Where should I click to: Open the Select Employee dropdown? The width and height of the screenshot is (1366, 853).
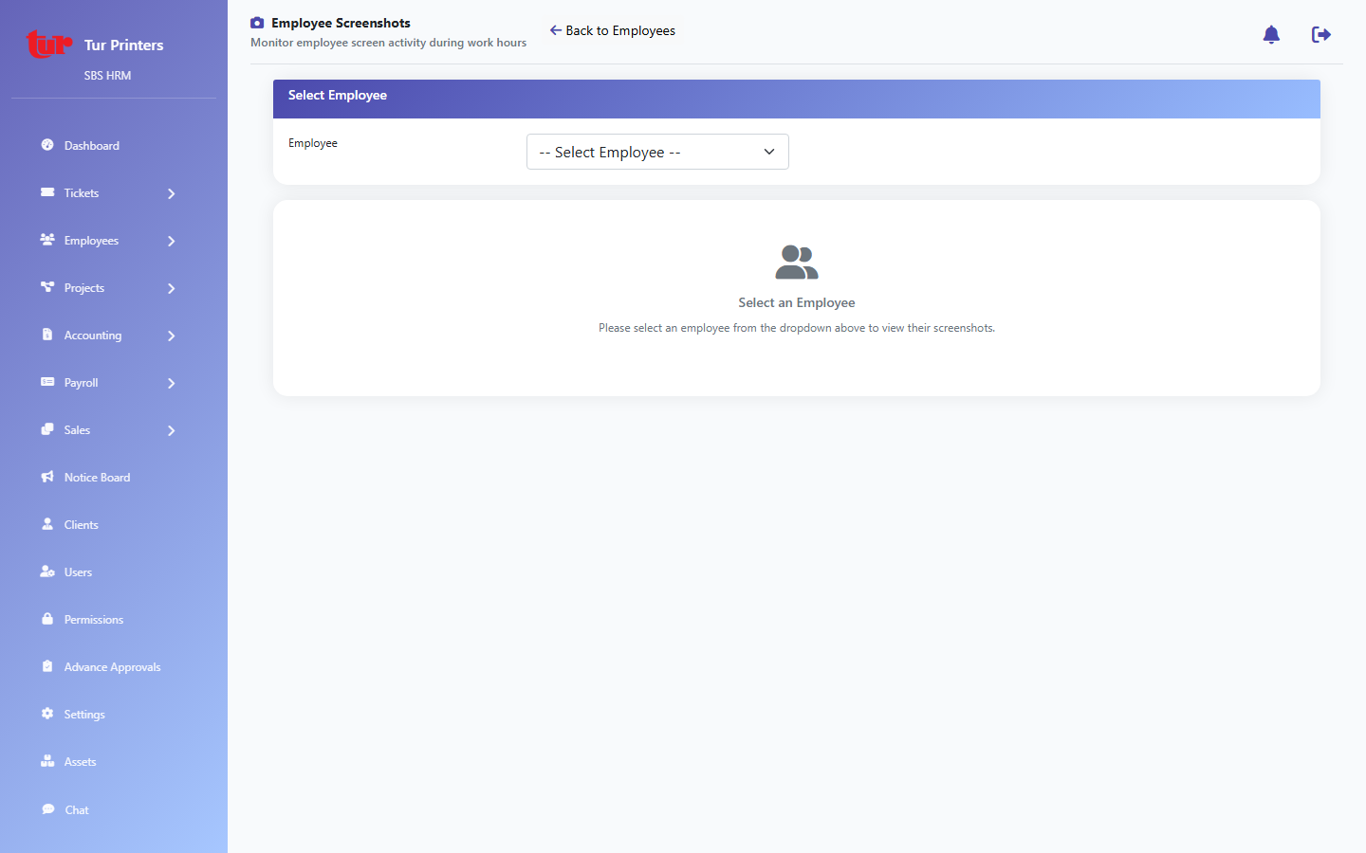pyautogui.click(x=657, y=152)
